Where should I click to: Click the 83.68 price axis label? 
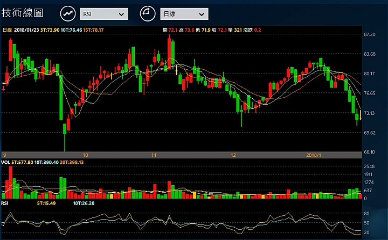[x=370, y=54]
